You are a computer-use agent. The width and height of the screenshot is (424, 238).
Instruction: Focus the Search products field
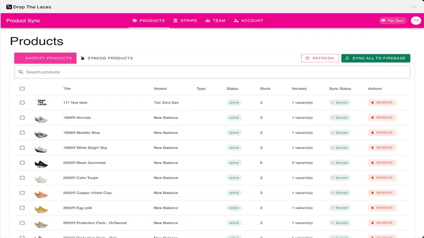pos(213,72)
